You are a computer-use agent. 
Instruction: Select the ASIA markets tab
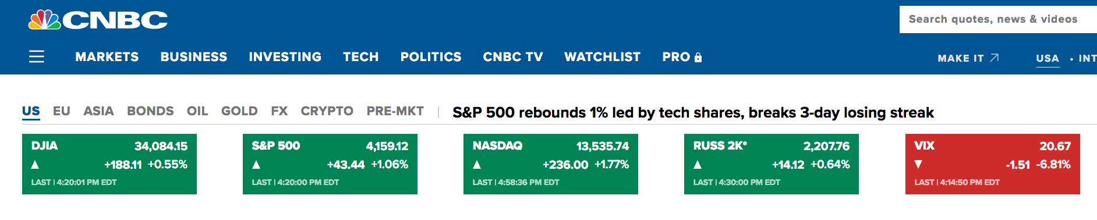[x=98, y=111]
